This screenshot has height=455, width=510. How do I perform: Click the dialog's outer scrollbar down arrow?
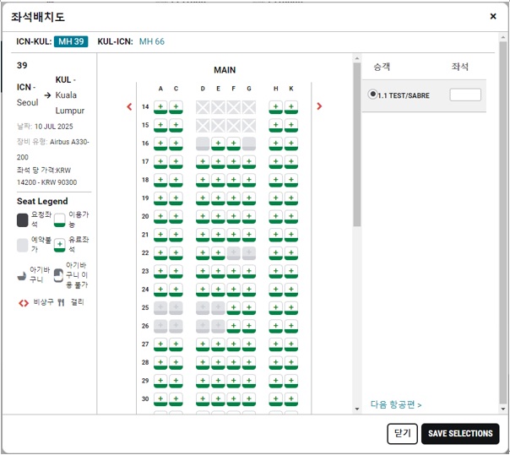pos(503,409)
